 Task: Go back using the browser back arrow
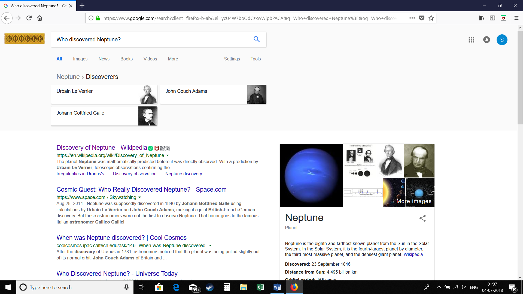(7, 18)
